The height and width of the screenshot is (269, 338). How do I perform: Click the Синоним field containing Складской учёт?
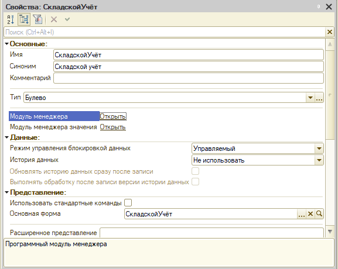point(189,67)
